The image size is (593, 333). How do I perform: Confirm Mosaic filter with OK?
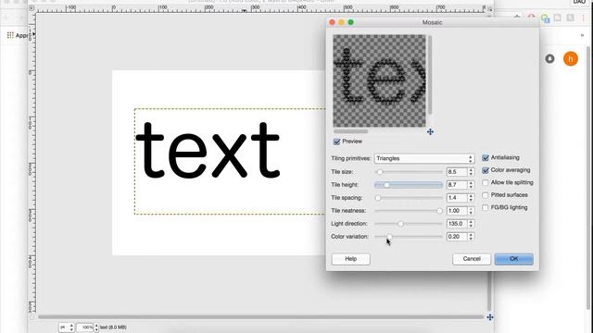(513, 259)
